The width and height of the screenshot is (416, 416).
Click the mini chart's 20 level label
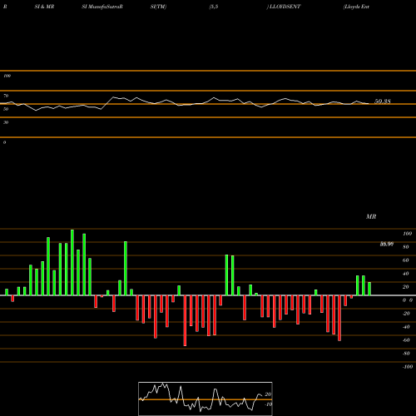[268, 394]
